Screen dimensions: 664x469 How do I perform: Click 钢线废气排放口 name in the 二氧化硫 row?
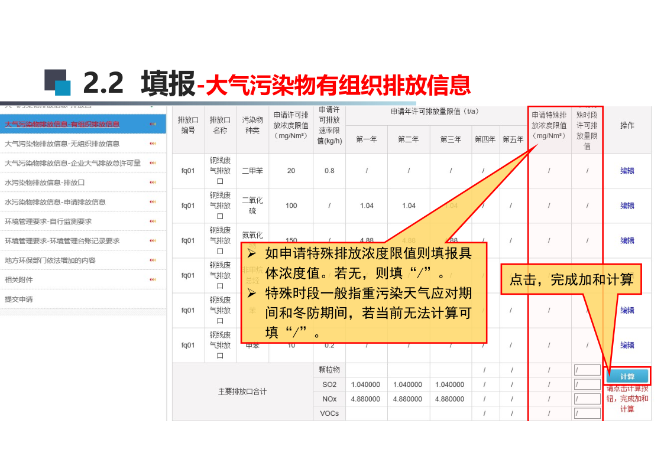[220, 206]
